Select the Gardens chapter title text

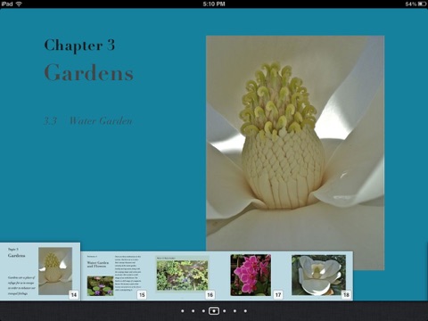(89, 72)
